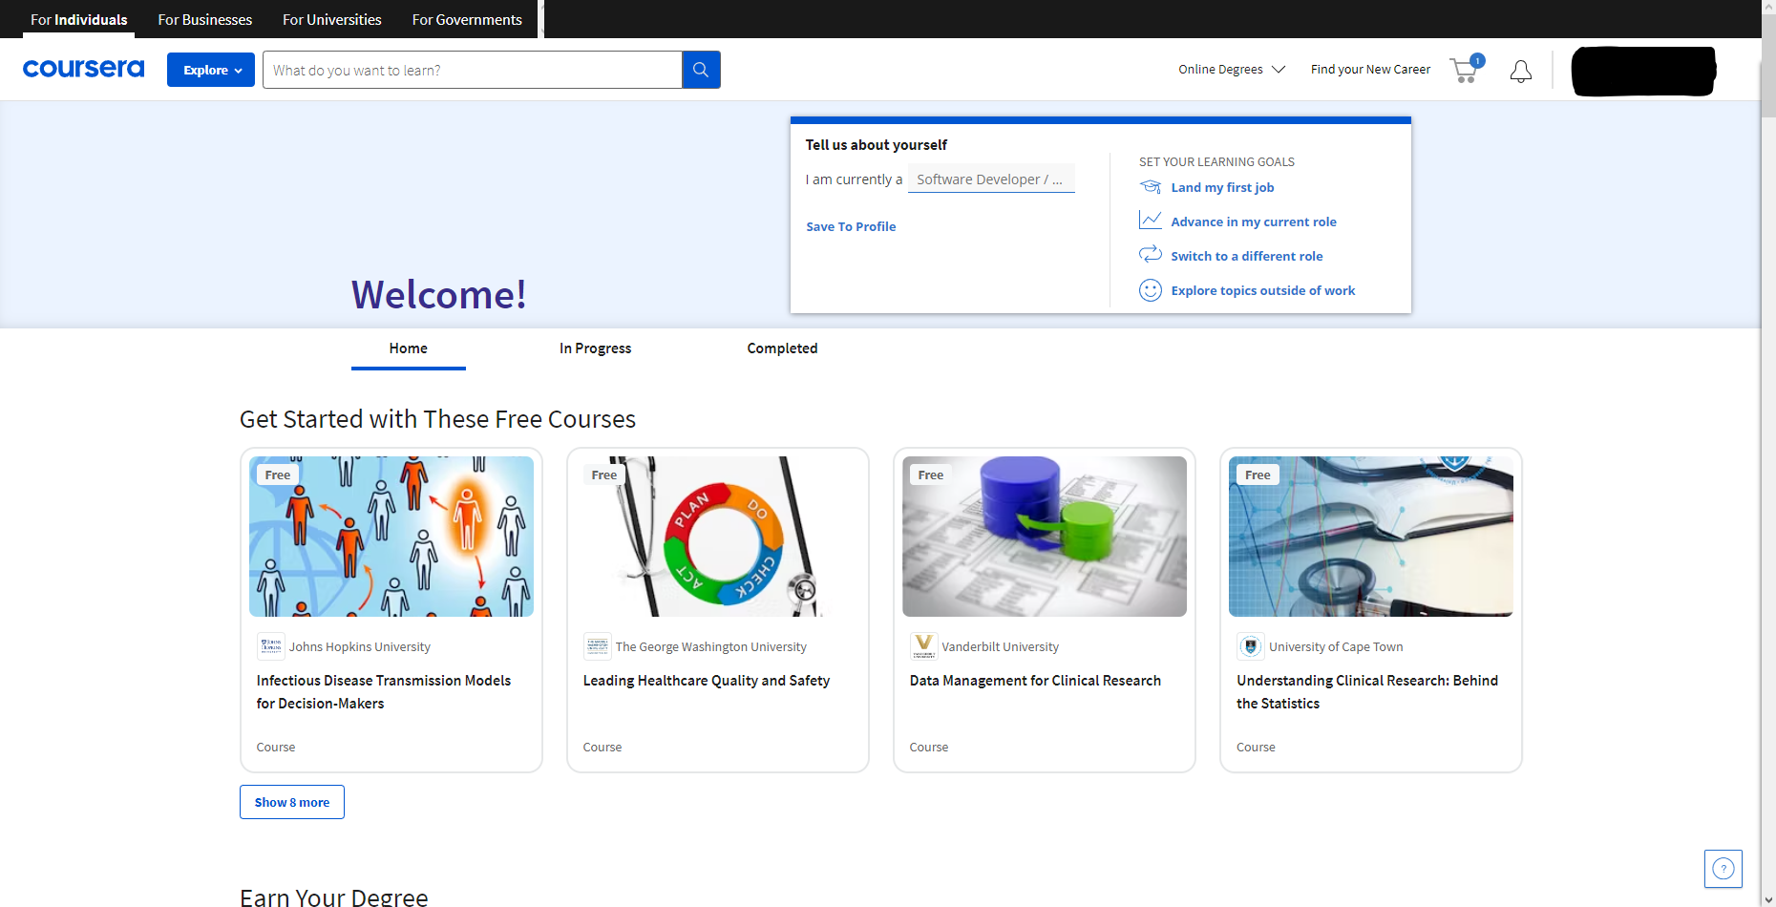The image size is (1776, 907).
Task: Click the Show 8 more button
Action: coord(292,802)
